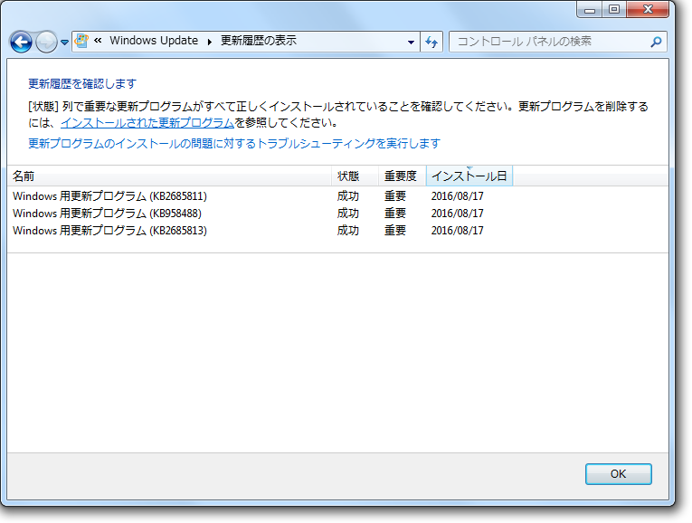The height and width of the screenshot is (523, 692).
Task: Select 更新履歴の表示 breadcrumb segment
Action: pyautogui.click(x=258, y=42)
